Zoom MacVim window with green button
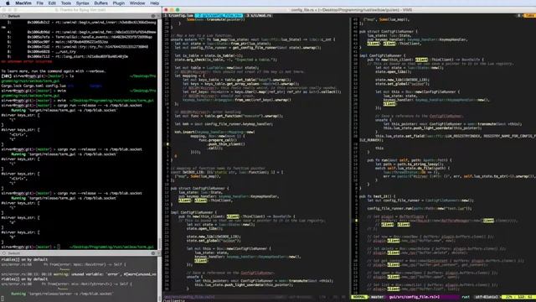The image size is (536, 302). [178, 10]
